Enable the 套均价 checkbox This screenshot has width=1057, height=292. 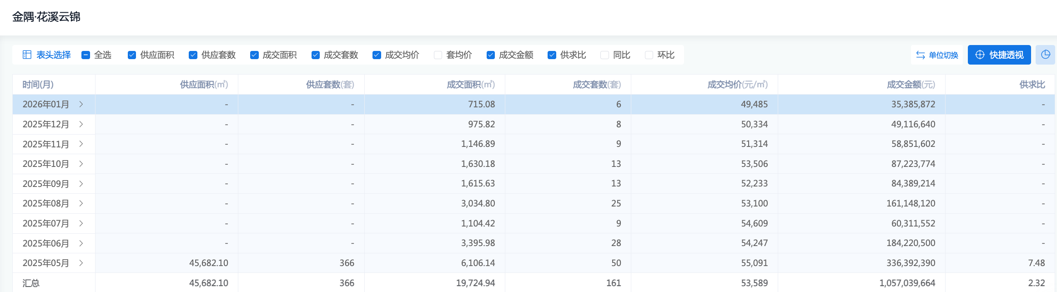click(x=438, y=55)
